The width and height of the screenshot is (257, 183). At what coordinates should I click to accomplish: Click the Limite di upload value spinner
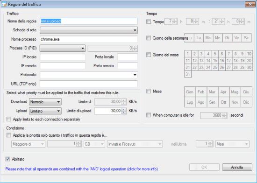pyautogui.click(x=110, y=111)
